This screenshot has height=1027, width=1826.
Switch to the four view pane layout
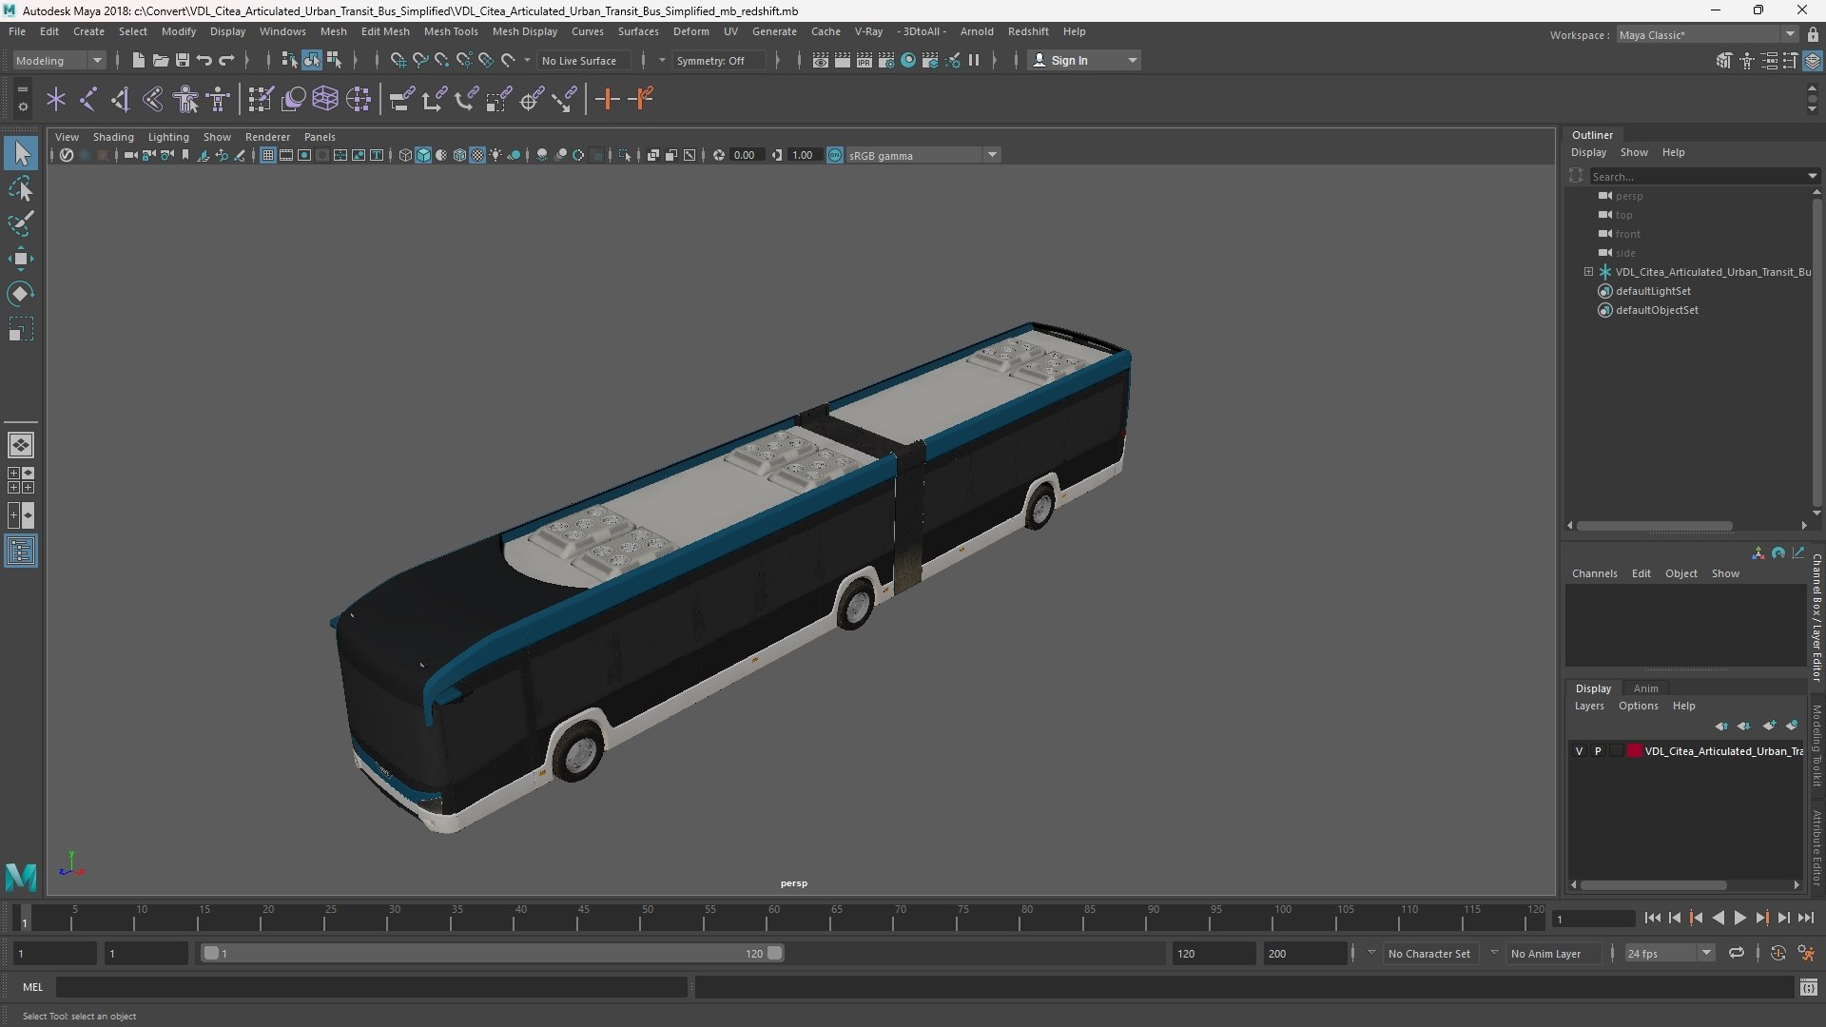[21, 480]
